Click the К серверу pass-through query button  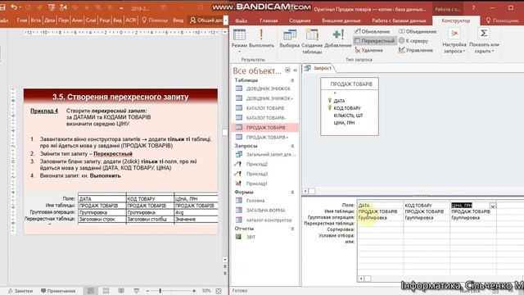413,41
